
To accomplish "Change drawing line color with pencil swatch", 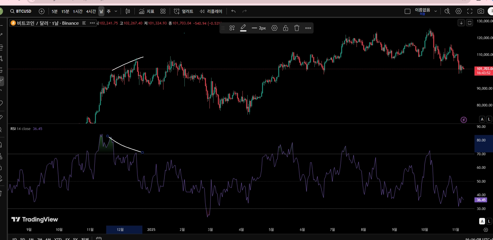I will 243,28.
